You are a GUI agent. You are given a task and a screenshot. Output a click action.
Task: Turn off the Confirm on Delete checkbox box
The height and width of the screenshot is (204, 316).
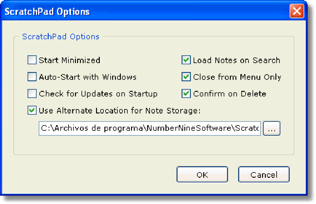(x=186, y=93)
